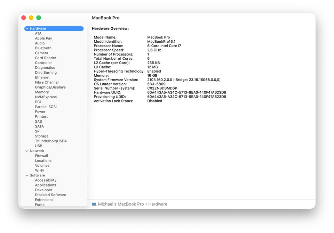Open the Fonts item

coord(40,205)
